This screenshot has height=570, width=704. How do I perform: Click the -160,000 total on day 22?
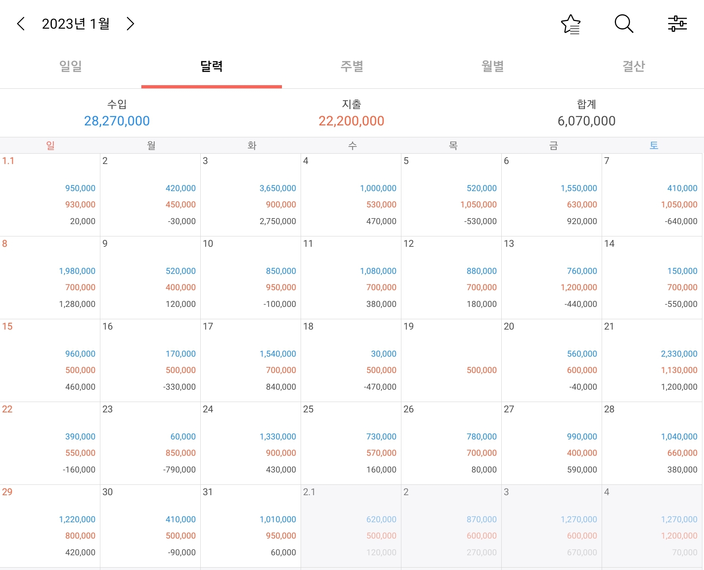(79, 470)
